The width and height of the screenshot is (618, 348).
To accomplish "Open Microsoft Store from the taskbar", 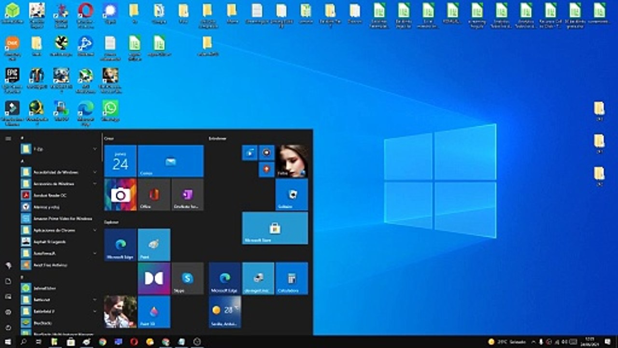I will point(70,342).
